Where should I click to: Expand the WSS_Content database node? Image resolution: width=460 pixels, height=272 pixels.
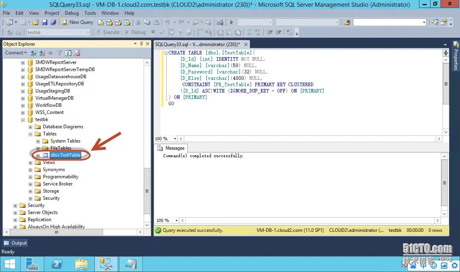[x=23, y=113]
